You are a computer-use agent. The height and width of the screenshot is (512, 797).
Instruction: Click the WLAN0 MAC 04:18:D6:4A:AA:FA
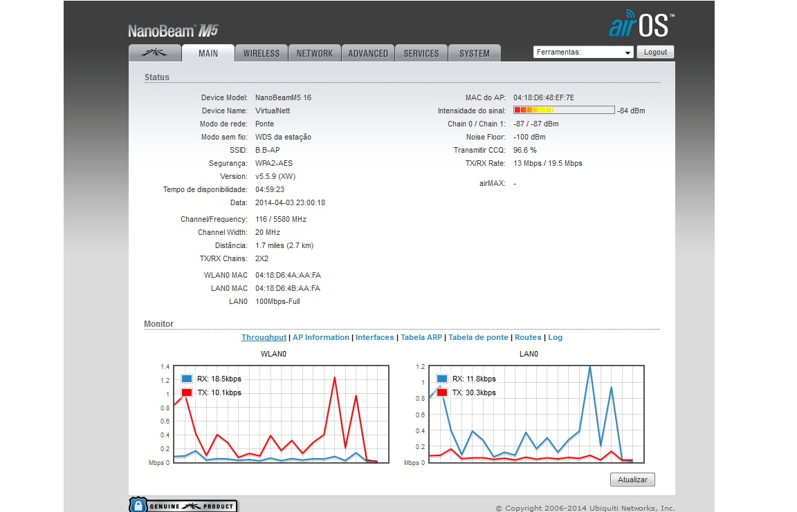288,275
